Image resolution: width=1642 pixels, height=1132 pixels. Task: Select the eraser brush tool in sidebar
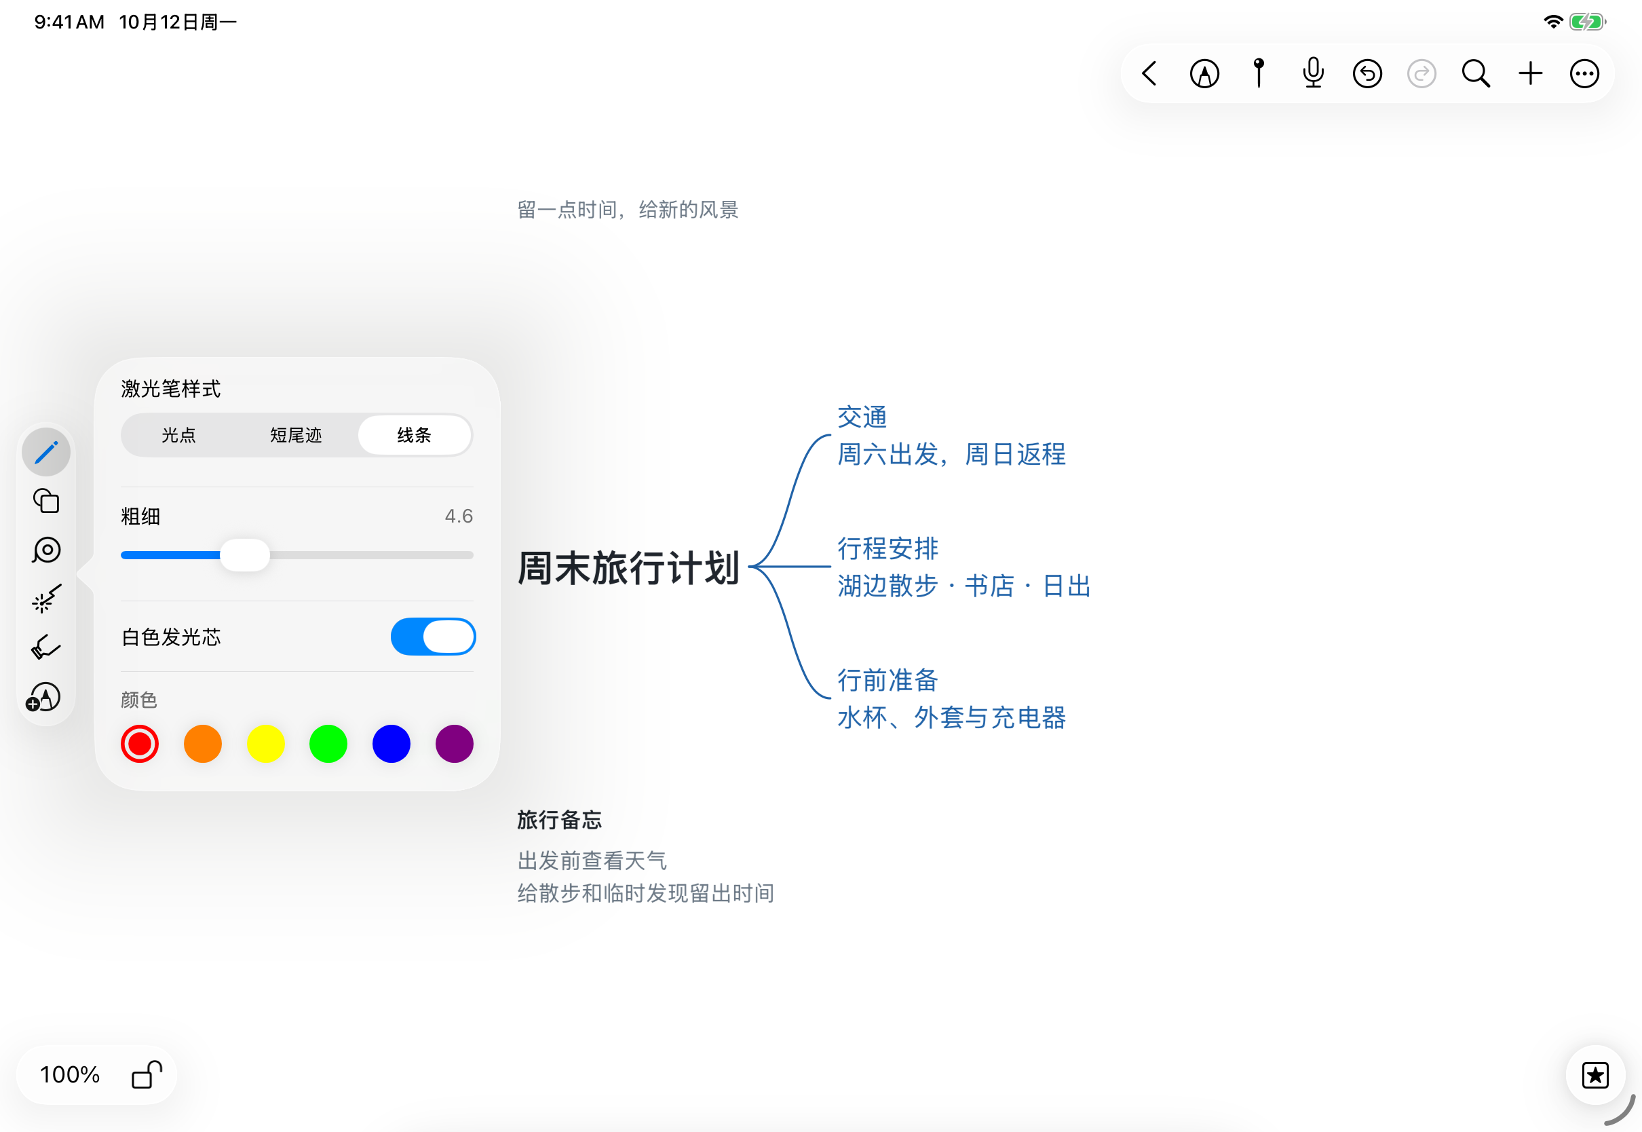coord(46,647)
